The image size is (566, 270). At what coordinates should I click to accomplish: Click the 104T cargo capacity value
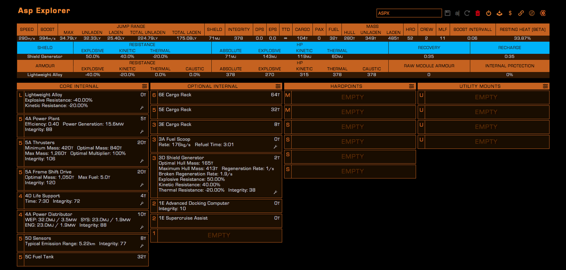click(x=302, y=38)
